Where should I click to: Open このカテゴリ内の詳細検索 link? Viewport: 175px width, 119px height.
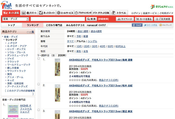pos(21,91)
